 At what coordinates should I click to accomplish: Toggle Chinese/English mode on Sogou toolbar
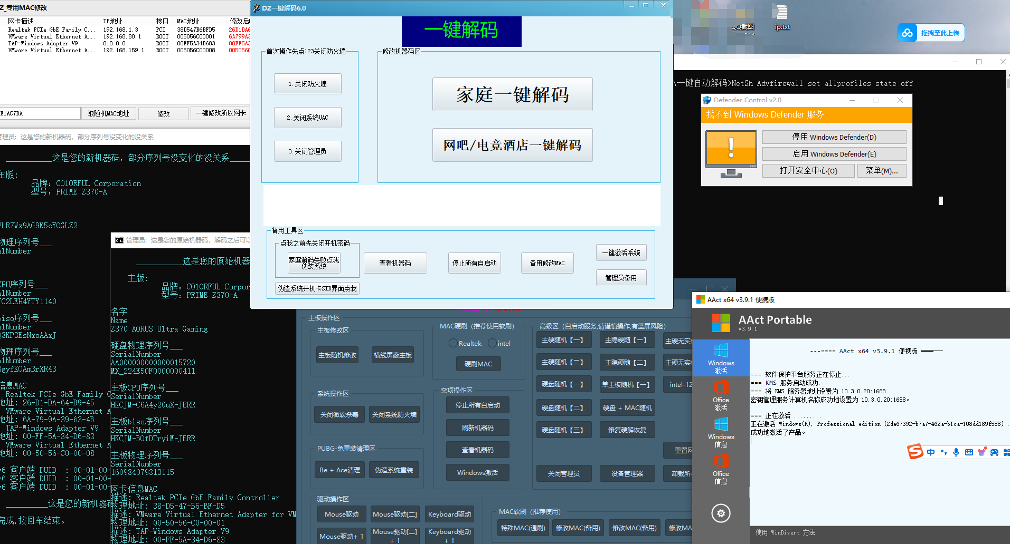930,452
